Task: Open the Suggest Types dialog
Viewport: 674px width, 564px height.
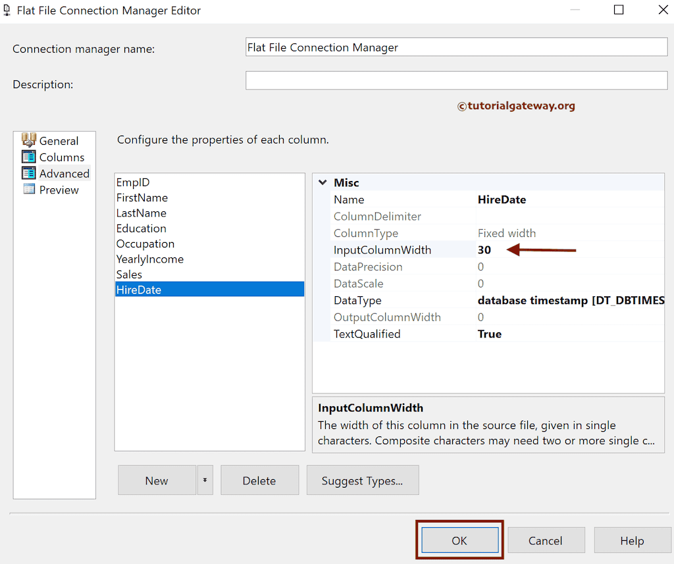Action: [x=362, y=480]
